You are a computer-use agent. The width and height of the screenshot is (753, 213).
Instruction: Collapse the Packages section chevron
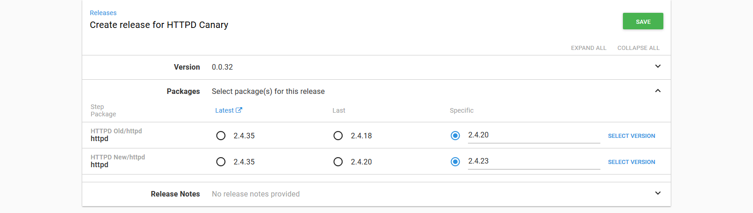(658, 91)
